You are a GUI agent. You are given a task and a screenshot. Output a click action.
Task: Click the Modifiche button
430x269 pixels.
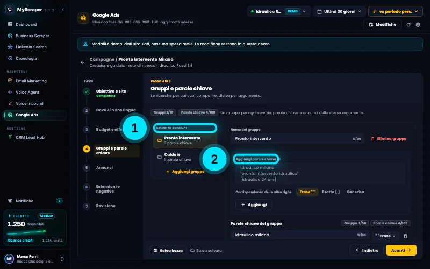[x=382, y=24]
